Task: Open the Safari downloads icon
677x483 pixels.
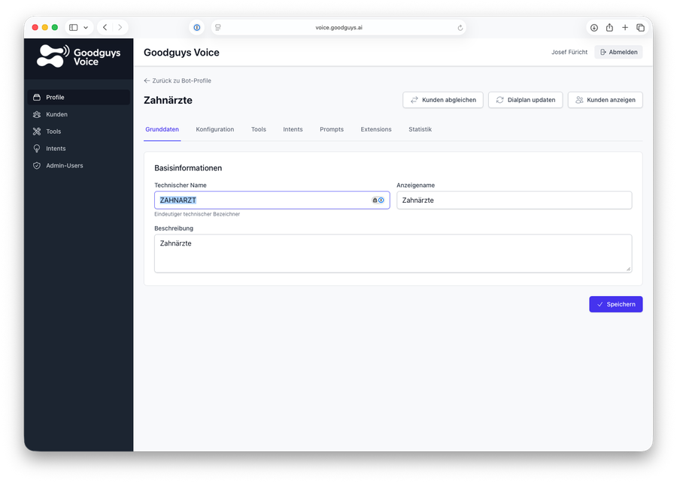Action: coord(594,28)
